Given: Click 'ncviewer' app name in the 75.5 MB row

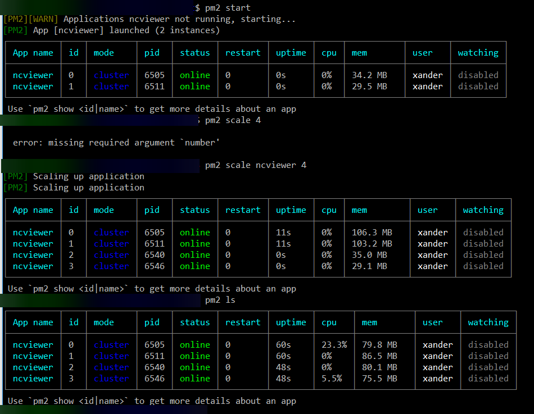Looking at the screenshot, I should click(33, 379).
